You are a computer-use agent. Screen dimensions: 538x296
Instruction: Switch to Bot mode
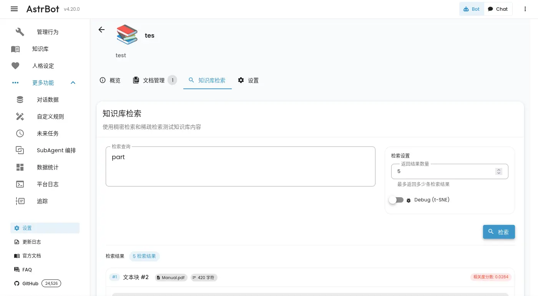[472, 9]
